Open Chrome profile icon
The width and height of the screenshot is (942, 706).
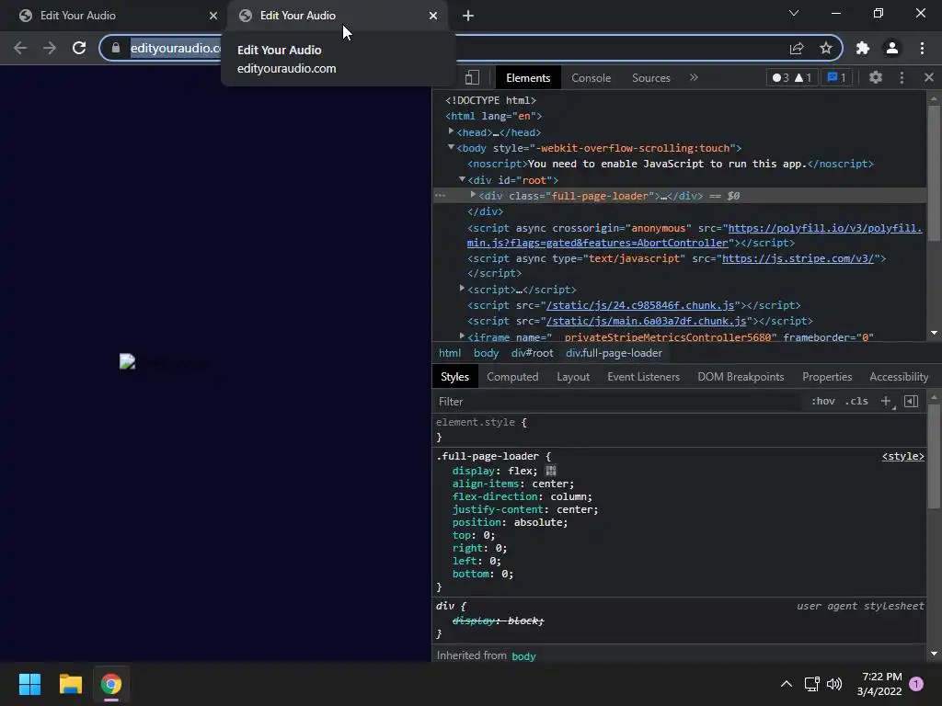pos(892,48)
